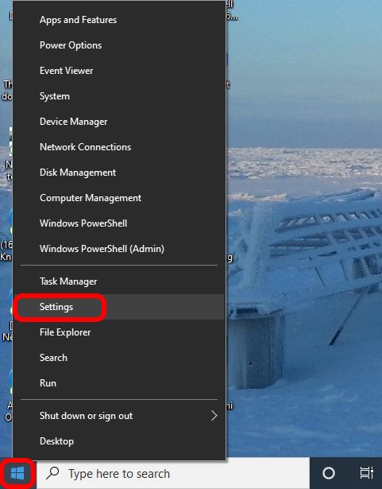This screenshot has height=489, width=382.
Task: Open Network Connections
Action: point(119,147)
